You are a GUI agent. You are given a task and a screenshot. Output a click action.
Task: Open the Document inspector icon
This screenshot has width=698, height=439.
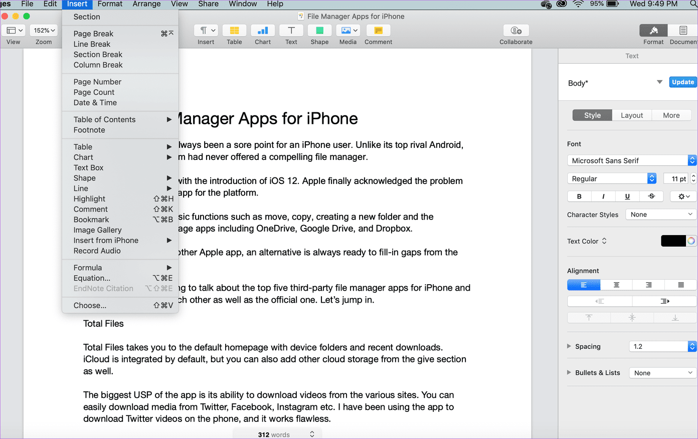point(683,31)
